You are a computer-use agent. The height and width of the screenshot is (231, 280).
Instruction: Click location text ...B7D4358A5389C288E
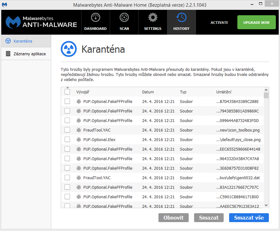click(x=237, y=101)
